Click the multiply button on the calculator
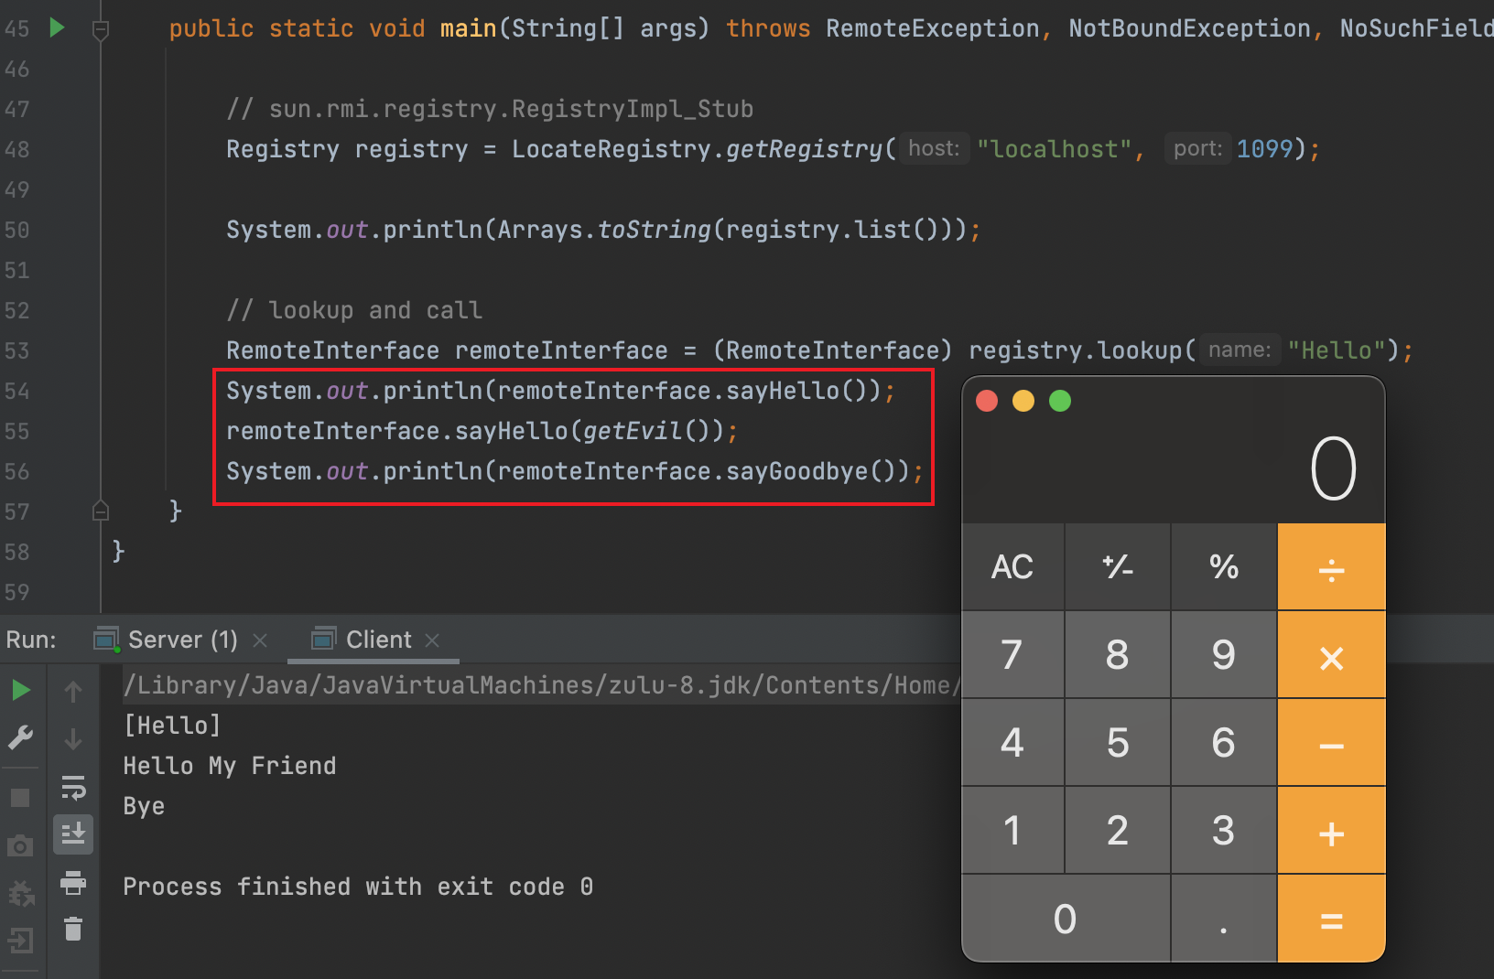Viewport: 1494px width, 979px height. [1331, 655]
